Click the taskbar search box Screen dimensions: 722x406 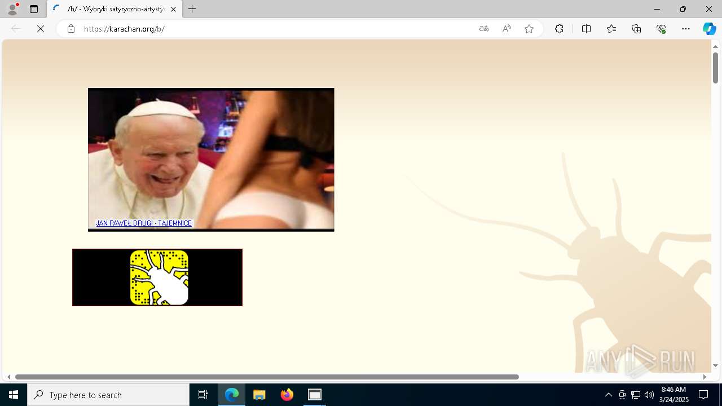click(108, 395)
